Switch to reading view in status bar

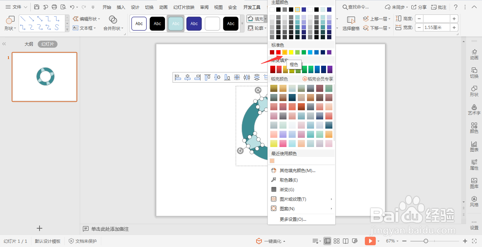(x=346, y=241)
